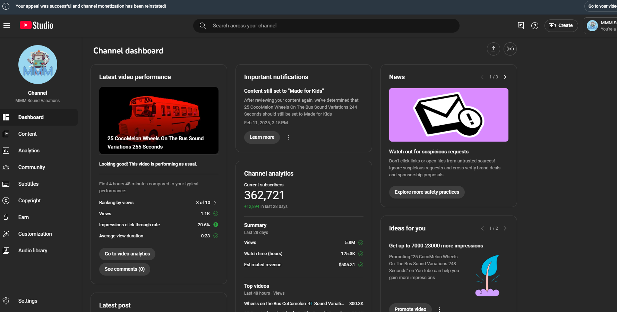Open Subtitles in the sidebar
The width and height of the screenshot is (617, 312).
click(39, 184)
